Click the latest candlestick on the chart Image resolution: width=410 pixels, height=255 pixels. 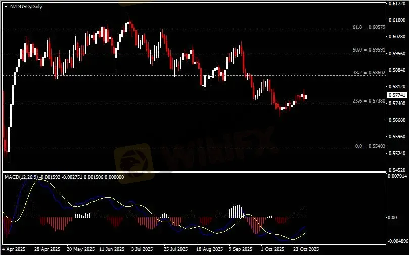(306, 97)
